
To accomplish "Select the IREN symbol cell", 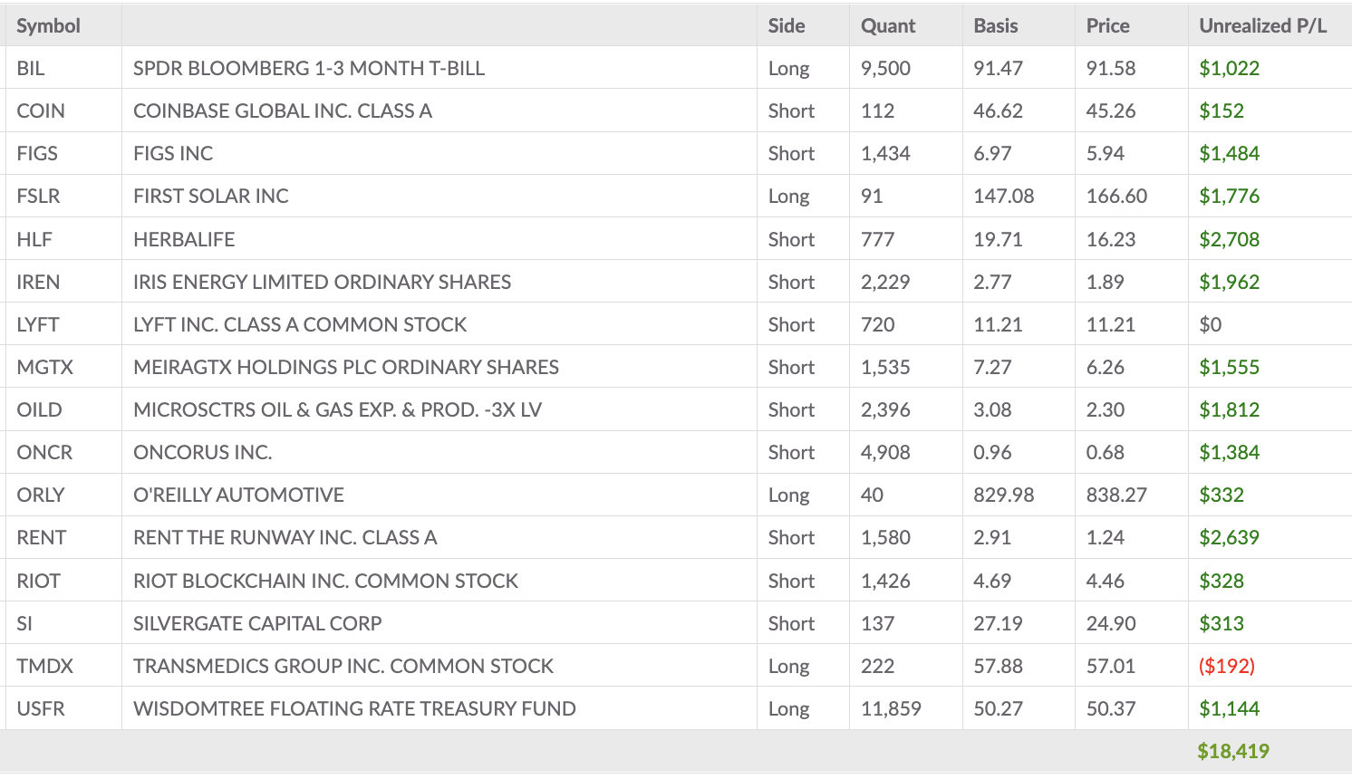I will (x=38, y=282).
